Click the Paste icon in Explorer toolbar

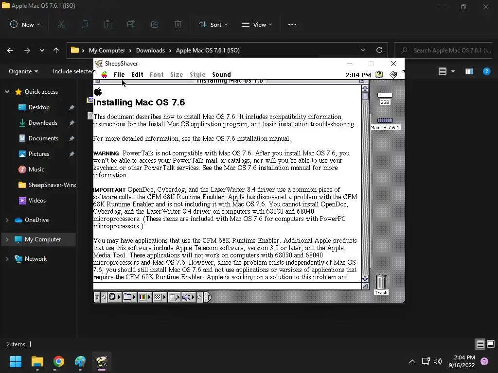point(108,24)
